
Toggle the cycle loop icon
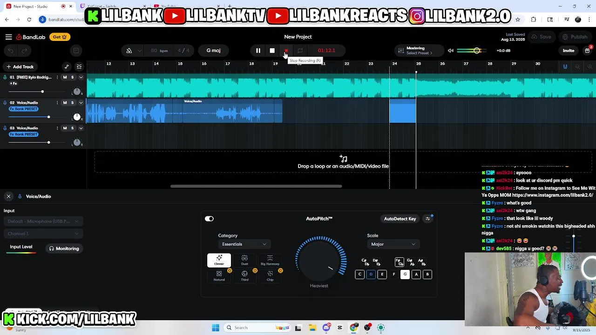[300, 50]
